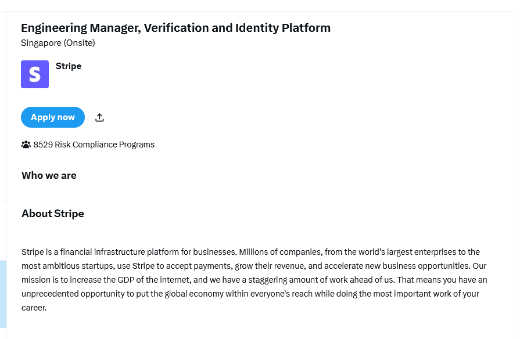Open the share job icon

click(x=99, y=117)
